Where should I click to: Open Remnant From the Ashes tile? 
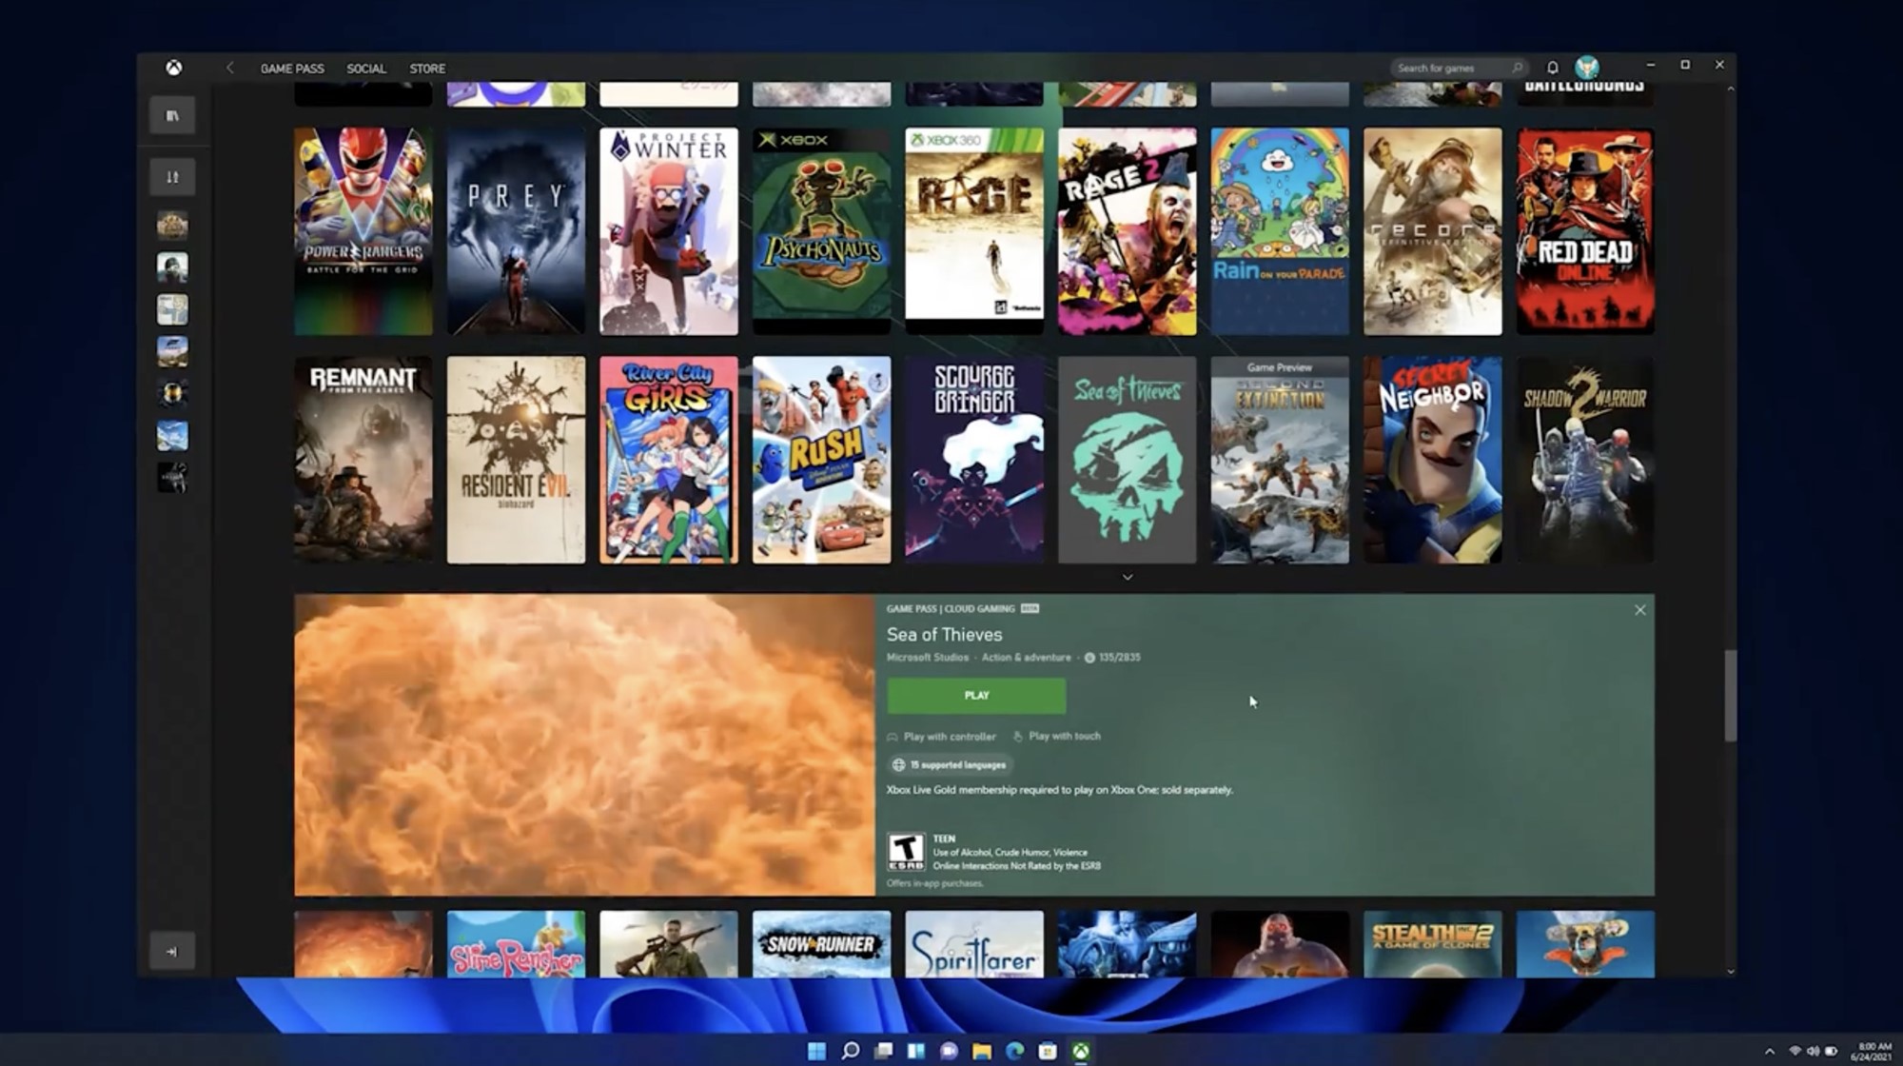pyautogui.click(x=363, y=460)
